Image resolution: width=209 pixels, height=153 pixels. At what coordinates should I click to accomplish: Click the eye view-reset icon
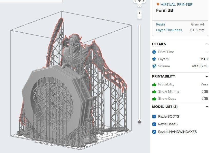(140, 1)
